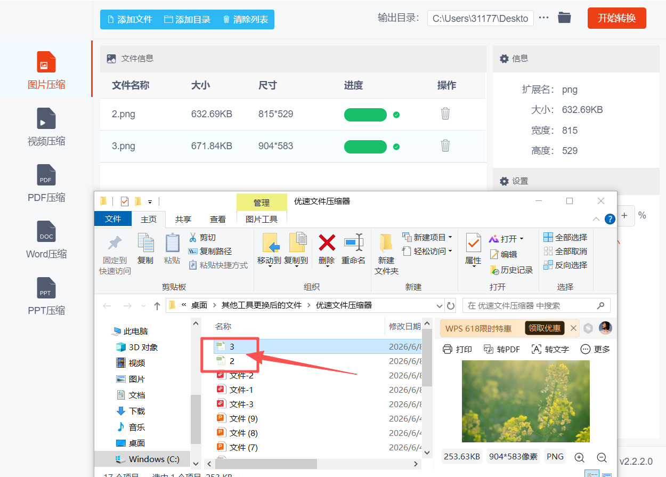Image resolution: width=666 pixels, height=477 pixels.
Task: Click the 管理 contextual tab
Action: tap(262, 203)
